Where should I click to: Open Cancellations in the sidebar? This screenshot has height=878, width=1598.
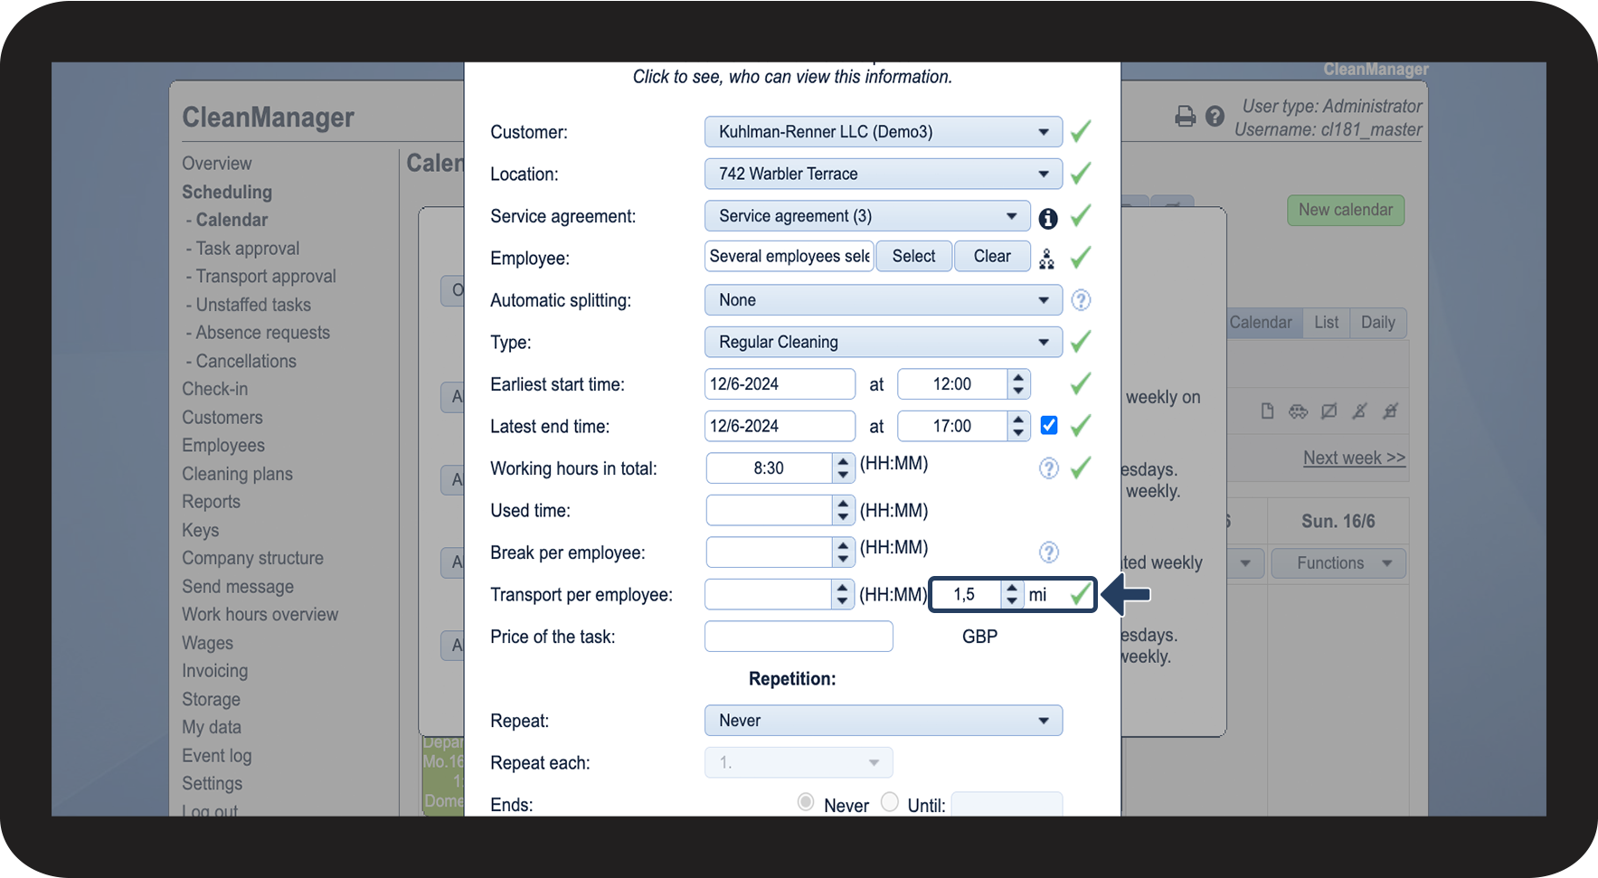coord(246,361)
